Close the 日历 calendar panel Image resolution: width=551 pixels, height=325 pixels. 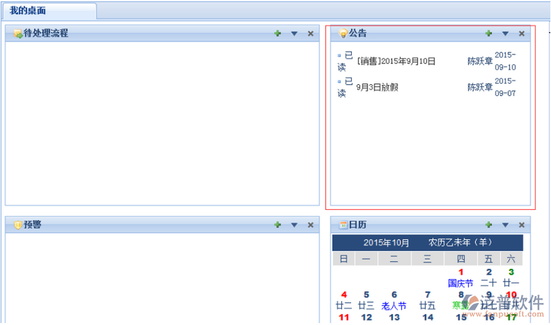pos(521,224)
